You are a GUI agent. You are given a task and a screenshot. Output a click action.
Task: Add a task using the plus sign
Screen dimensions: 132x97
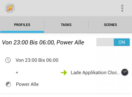[x=17, y=72]
